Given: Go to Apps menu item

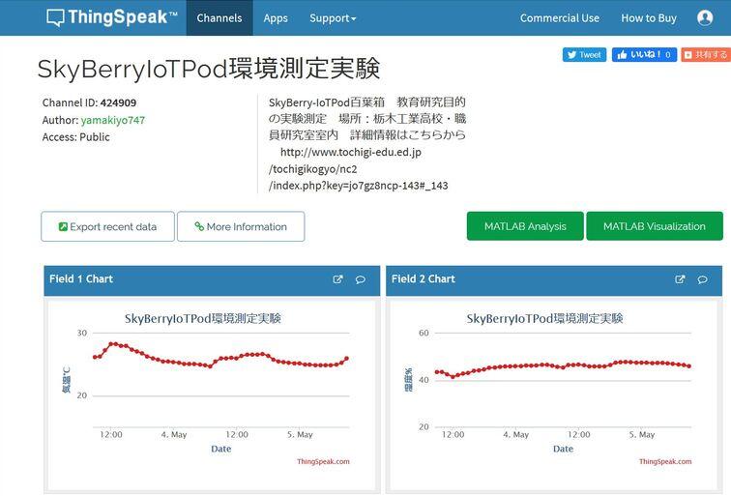Looking at the screenshot, I should click(x=276, y=17).
